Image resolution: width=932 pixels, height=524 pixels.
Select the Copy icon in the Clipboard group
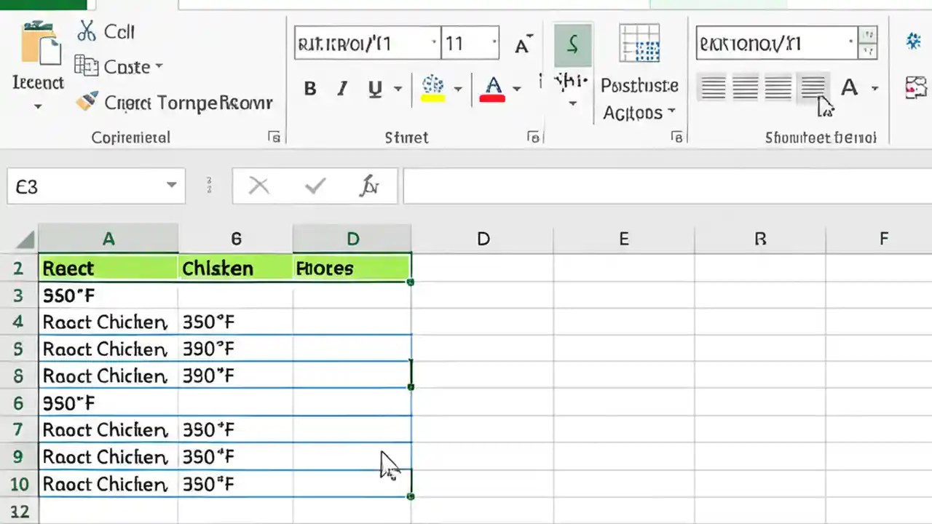pyautogui.click(x=87, y=66)
